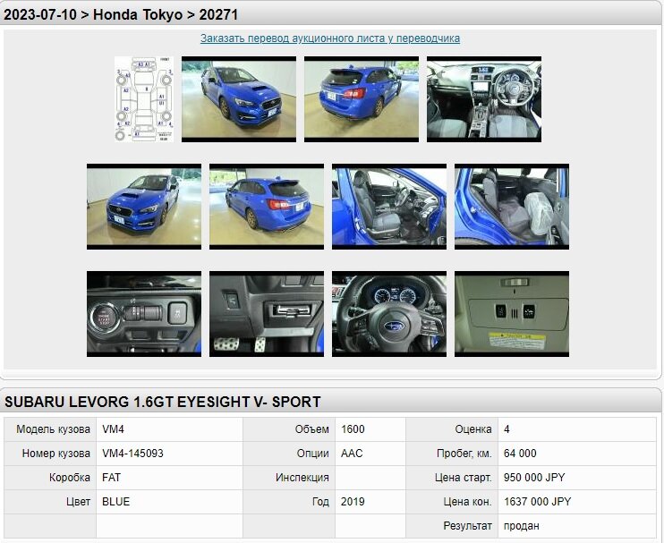The image size is (664, 543).
Task: Select start price 950 000 JPY
Action: pyautogui.click(x=534, y=478)
